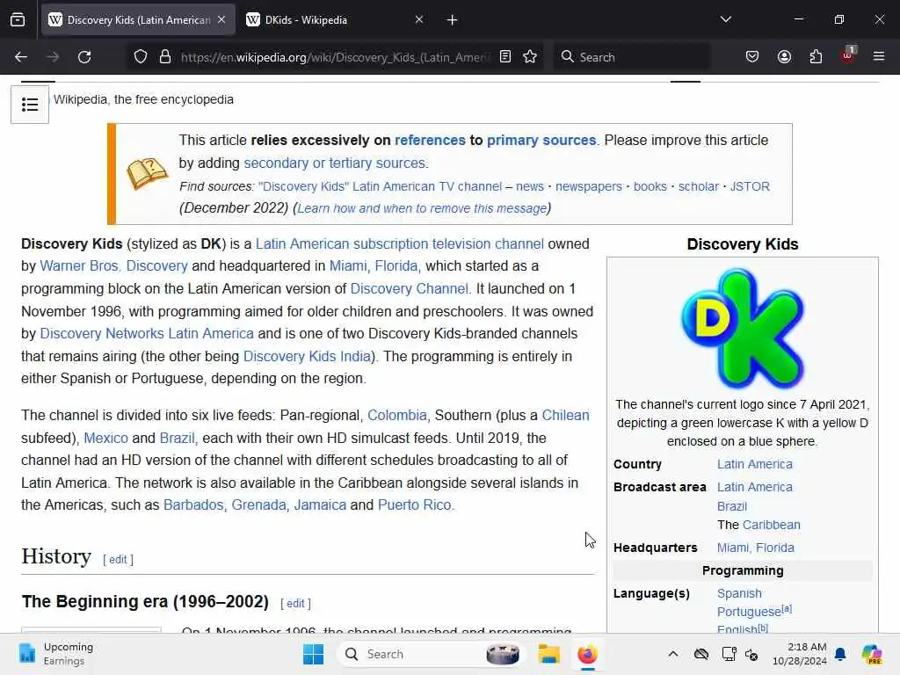Open the 'JSTOR' find sources link
This screenshot has width=900, height=675.
coord(750,186)
